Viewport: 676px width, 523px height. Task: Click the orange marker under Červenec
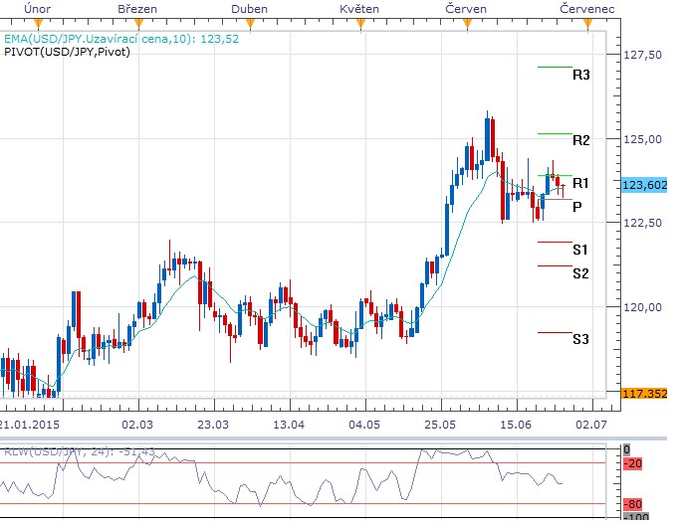[588, 24]
